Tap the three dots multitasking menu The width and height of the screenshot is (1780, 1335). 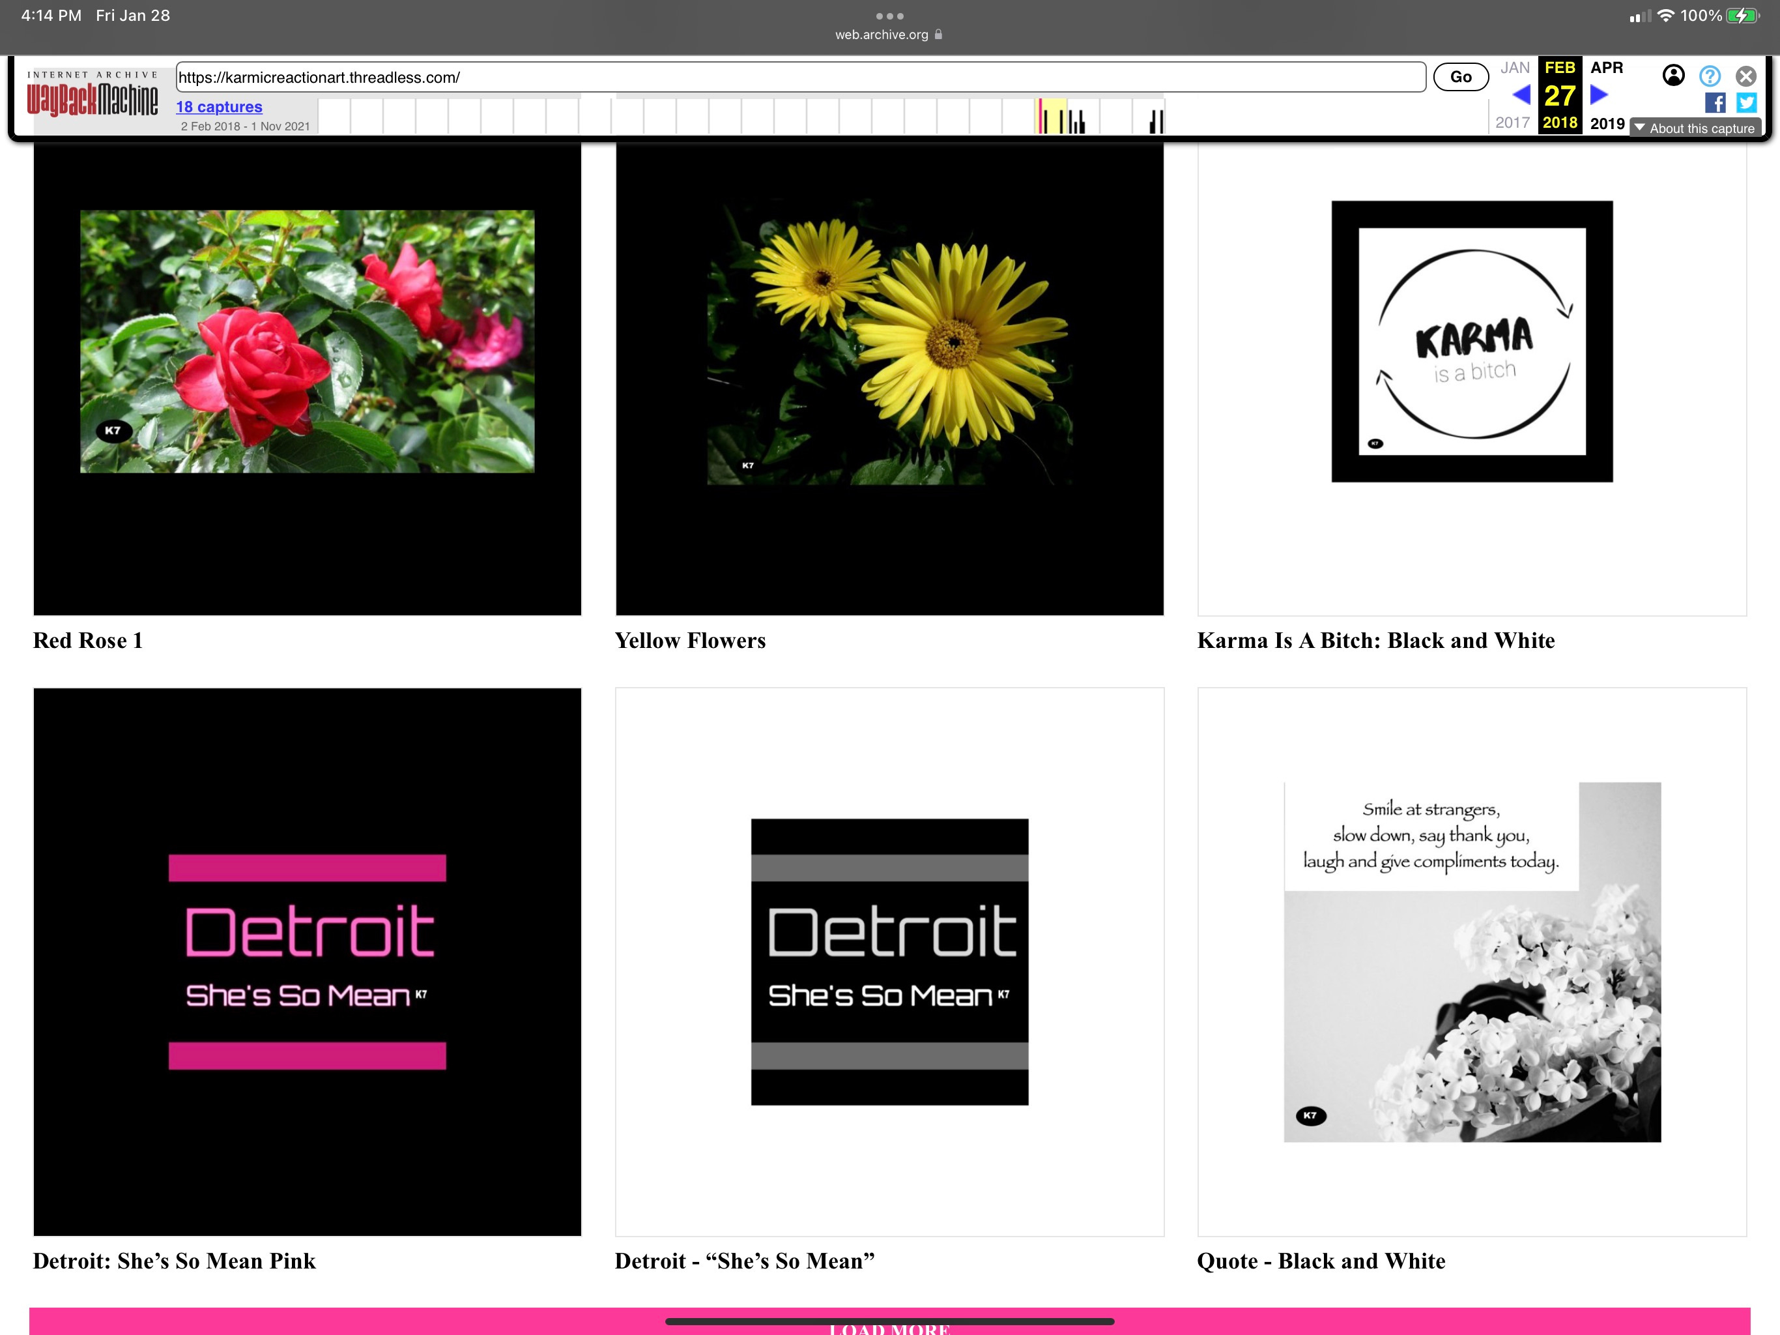coord(889,16)
